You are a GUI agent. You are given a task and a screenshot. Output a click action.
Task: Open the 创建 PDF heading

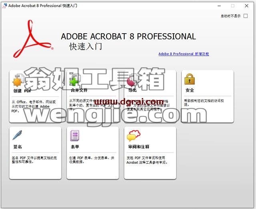pyautogui.click(x=22, y=91)
